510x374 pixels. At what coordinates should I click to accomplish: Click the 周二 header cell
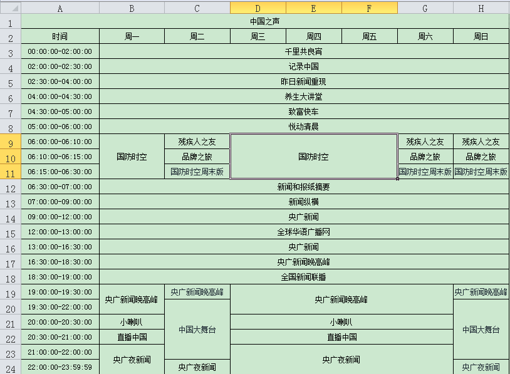pos(197,36)
